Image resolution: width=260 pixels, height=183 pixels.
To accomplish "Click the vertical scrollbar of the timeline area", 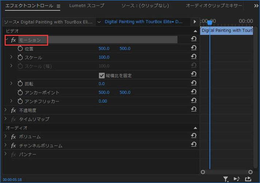I will pyautogui.click(x=255, y=97).
